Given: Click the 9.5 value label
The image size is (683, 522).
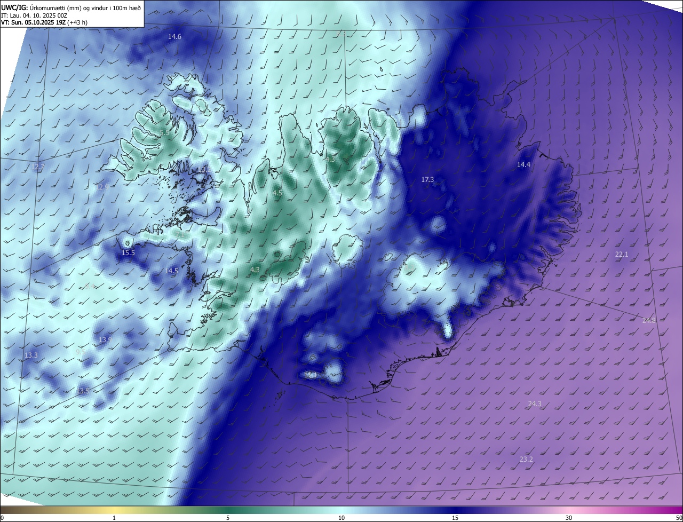Looking at the screenshot, I should (x=81, y=352).
